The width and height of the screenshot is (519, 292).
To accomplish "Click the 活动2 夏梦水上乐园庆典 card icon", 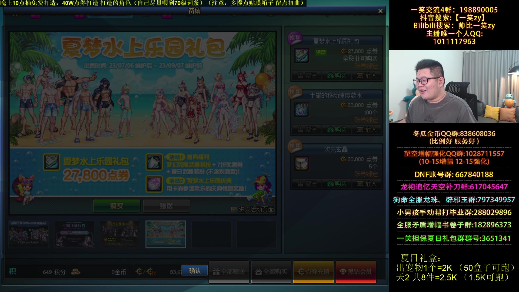I will [154, 184].
